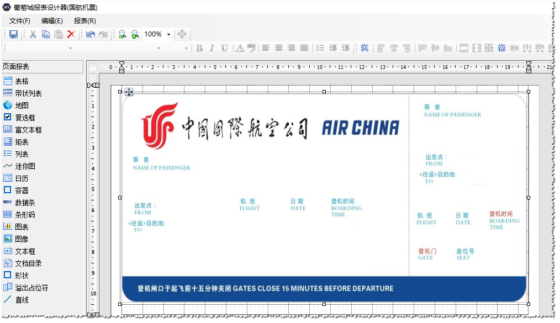
Task: Click the Copy icon
Action: pos(46,34)
